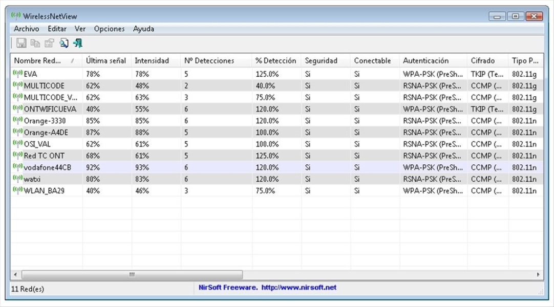
Task: Click the signal icon beside Orange-A4DE
Action: tap(17, 131)
